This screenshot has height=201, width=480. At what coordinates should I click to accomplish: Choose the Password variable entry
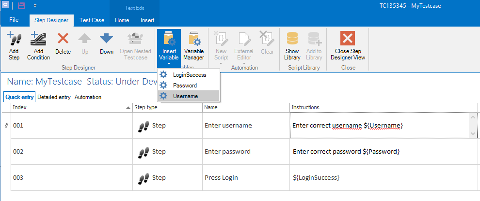pyautogui.click(x=185, y=86)
